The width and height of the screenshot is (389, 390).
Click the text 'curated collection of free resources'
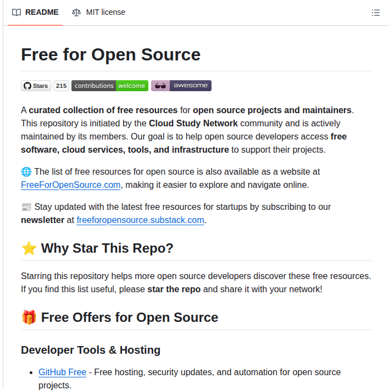point(103,110)
